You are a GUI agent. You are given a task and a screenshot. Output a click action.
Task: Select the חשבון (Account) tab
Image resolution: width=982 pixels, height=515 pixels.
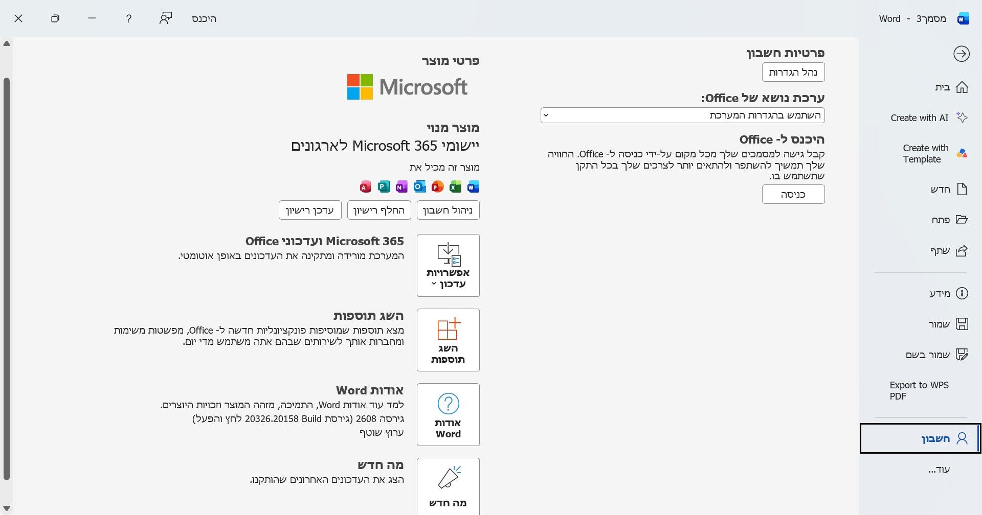click(921, 438)
